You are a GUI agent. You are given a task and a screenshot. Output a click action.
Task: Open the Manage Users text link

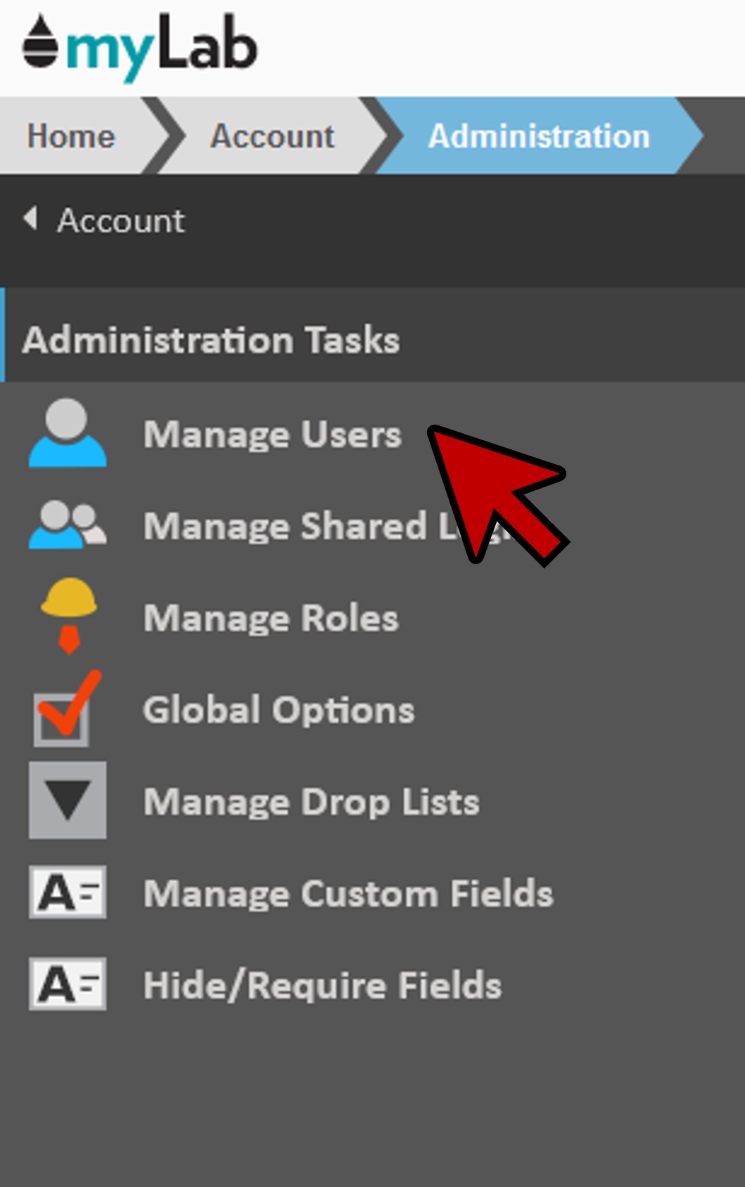(x=272, y=435)
